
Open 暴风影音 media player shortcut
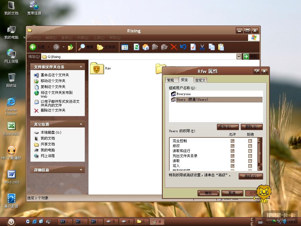[x=11, y=201]
